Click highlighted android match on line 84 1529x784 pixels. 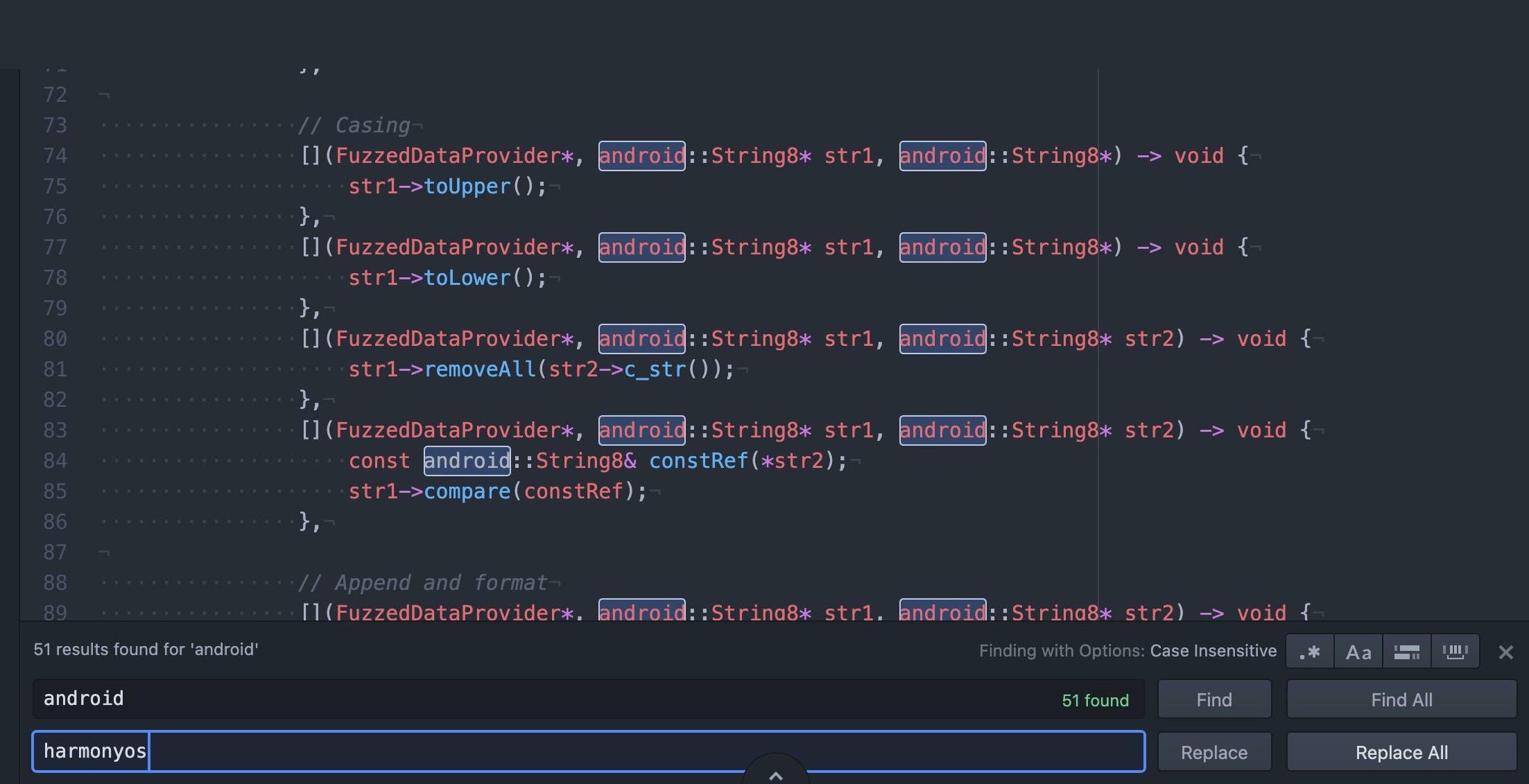[467, 461]
